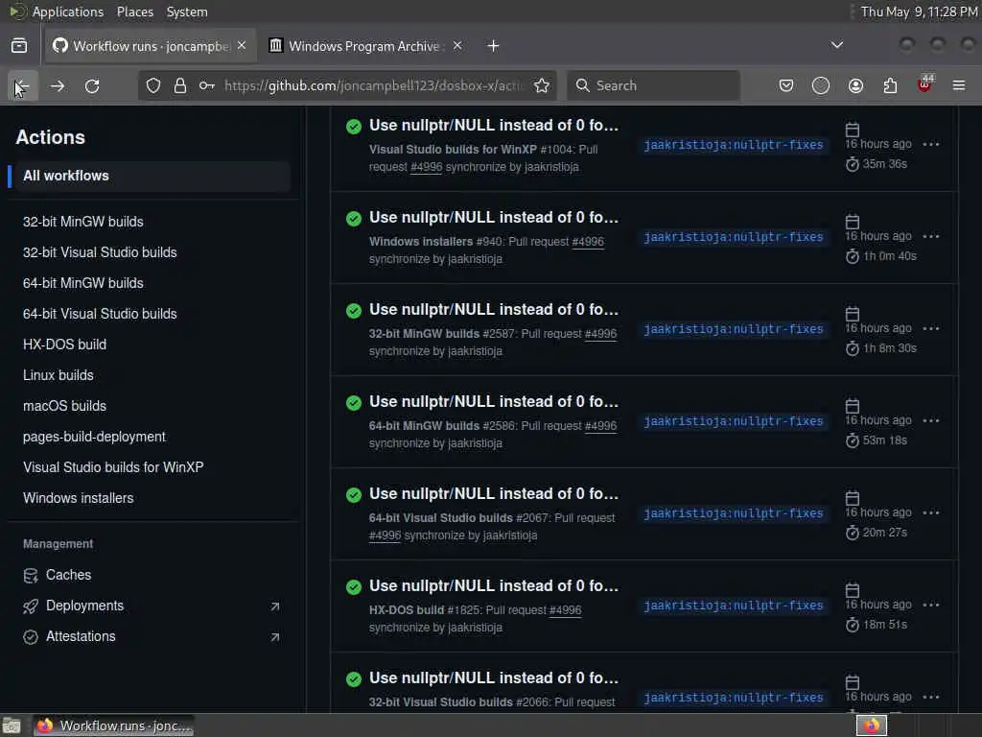Click the browser back arrow
This screenshot has height=737, width=982.
(x=22, y=85)
